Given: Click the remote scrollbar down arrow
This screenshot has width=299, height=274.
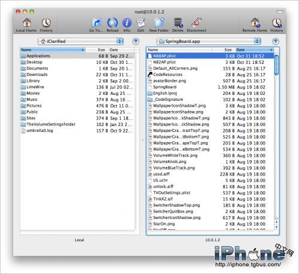Looking at the screenshot, I should point(276,227).
